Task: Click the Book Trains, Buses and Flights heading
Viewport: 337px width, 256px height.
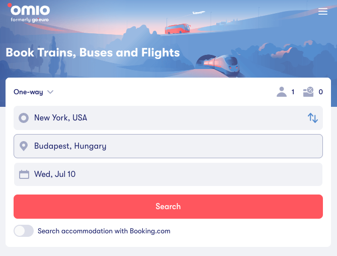Action: [x=93, y=52]
